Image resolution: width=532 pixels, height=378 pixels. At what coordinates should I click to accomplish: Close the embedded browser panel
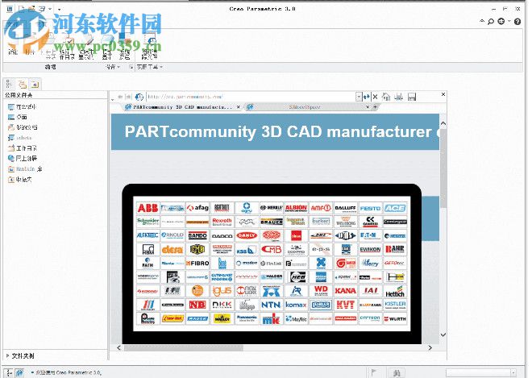point(443,94)
